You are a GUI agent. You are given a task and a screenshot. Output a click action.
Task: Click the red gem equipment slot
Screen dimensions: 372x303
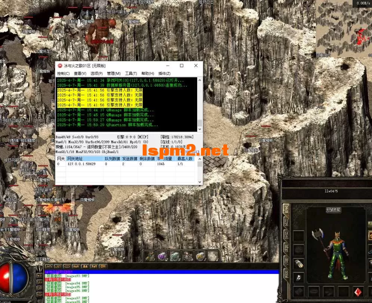coord(359,292)
